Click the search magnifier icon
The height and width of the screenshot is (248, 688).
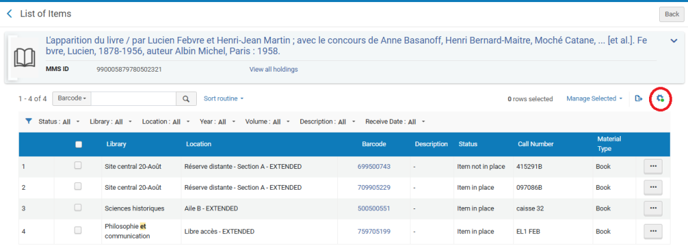pyautogui.click(x=187, y=99)
